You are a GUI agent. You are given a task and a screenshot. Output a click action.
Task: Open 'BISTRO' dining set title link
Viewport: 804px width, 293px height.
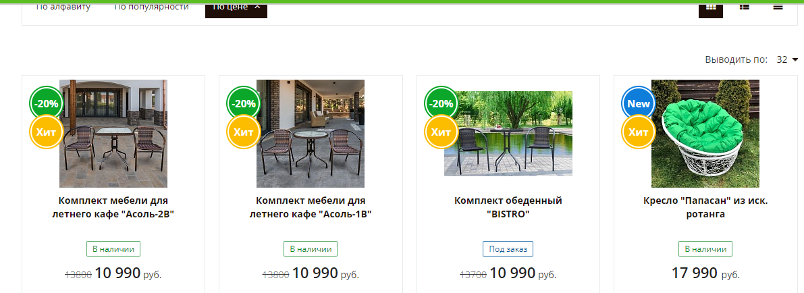click(508, 207)
